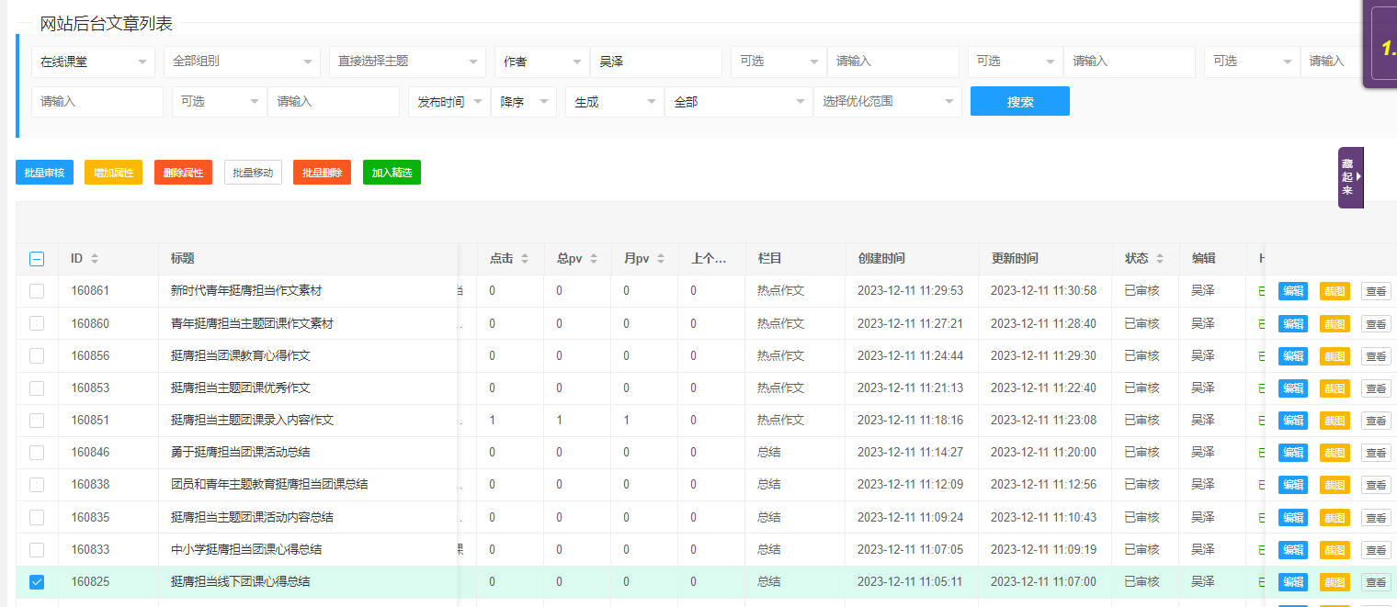Viewport: 1397px width, 607px height.
Task: Toggle the select-all checkbox in table header
Action: 37,259
